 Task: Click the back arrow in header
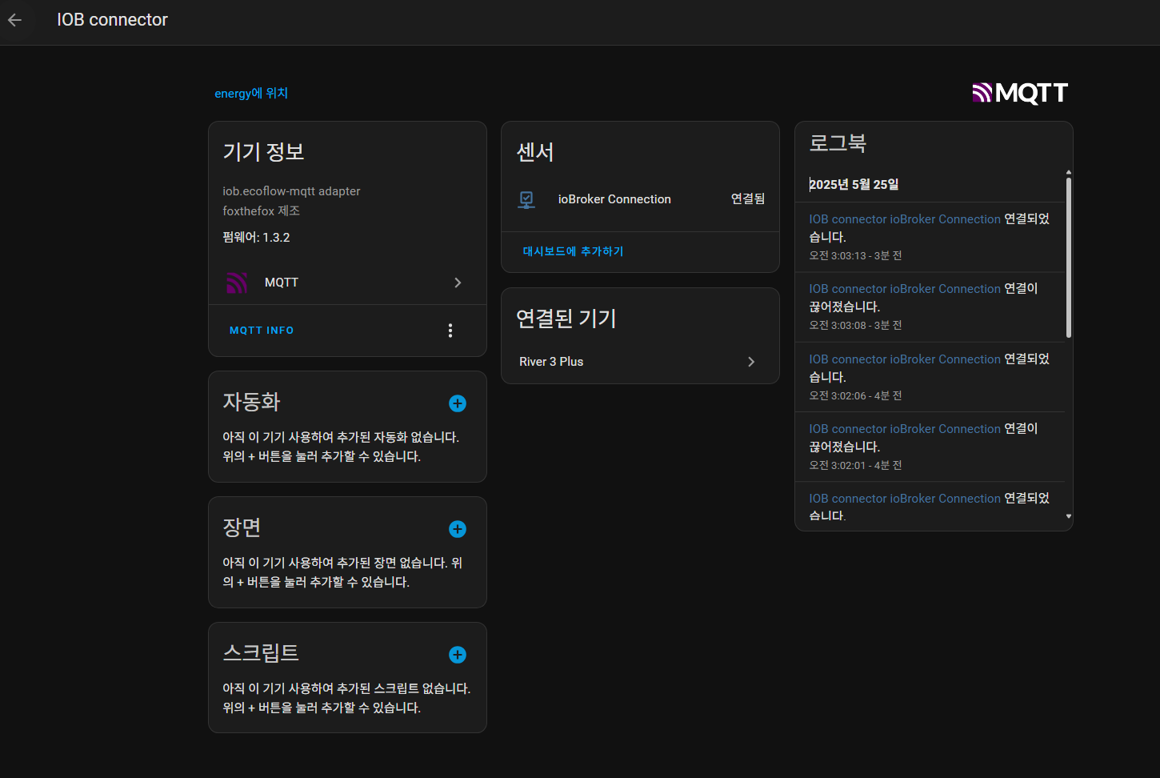15,20
